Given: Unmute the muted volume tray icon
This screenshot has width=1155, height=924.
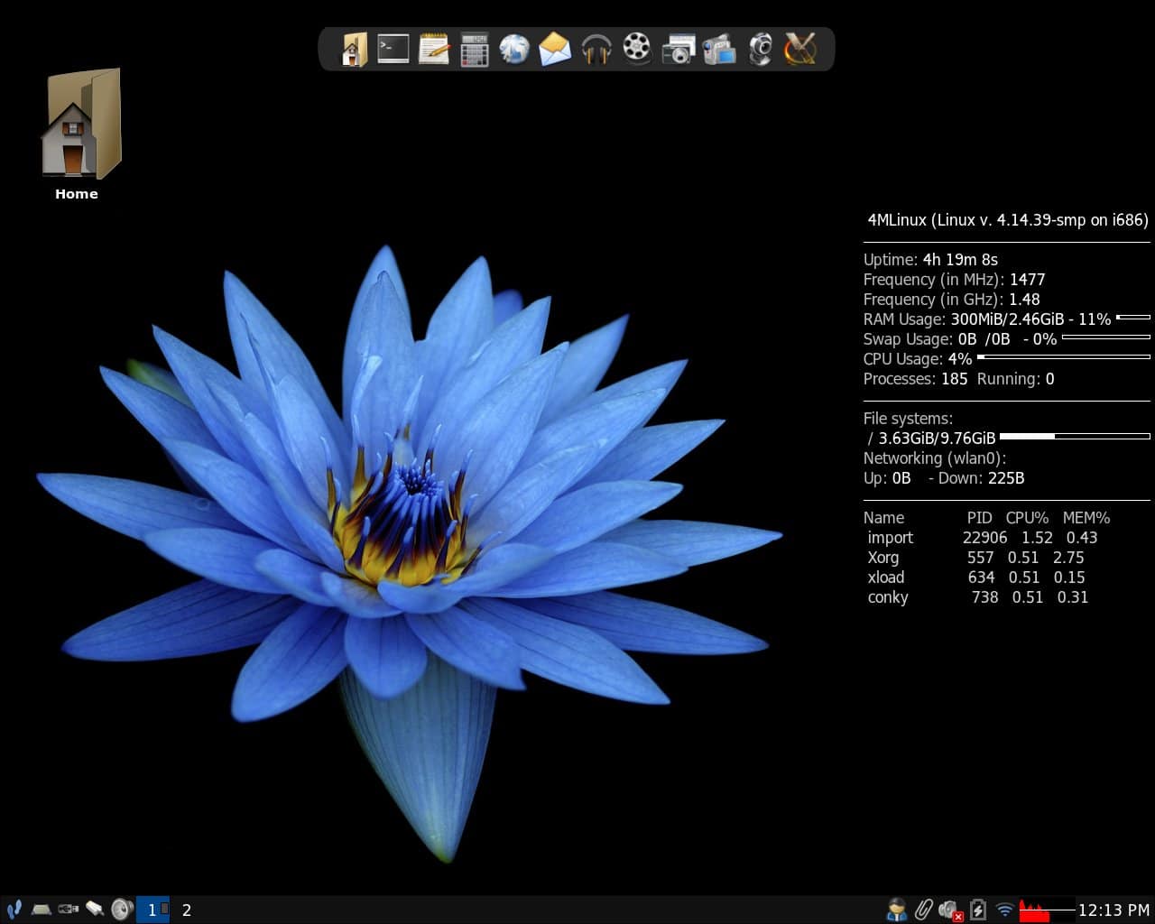Looking at the screenshot, I should click(x=950, y=910).
